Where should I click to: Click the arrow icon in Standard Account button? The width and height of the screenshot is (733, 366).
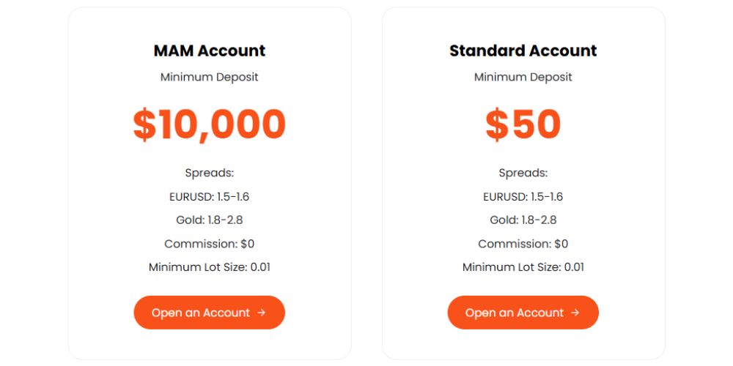(575, 313)
